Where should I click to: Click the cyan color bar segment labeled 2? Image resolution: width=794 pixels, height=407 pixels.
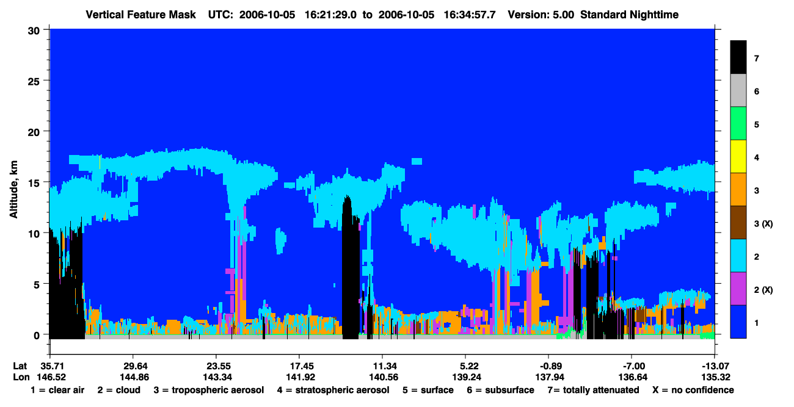738,256
